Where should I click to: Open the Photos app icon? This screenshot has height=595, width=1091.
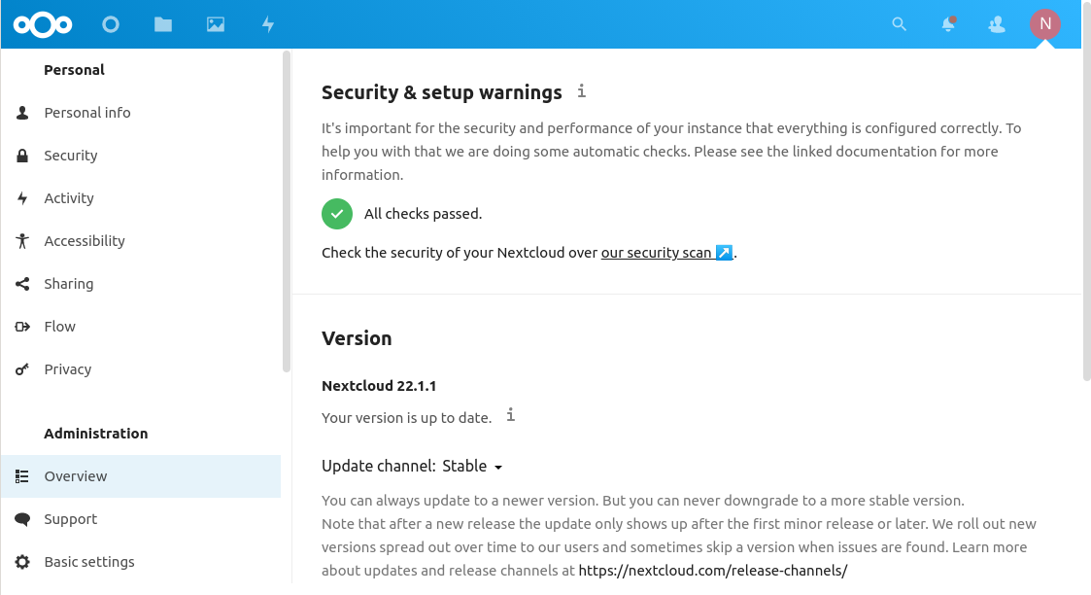216,25
